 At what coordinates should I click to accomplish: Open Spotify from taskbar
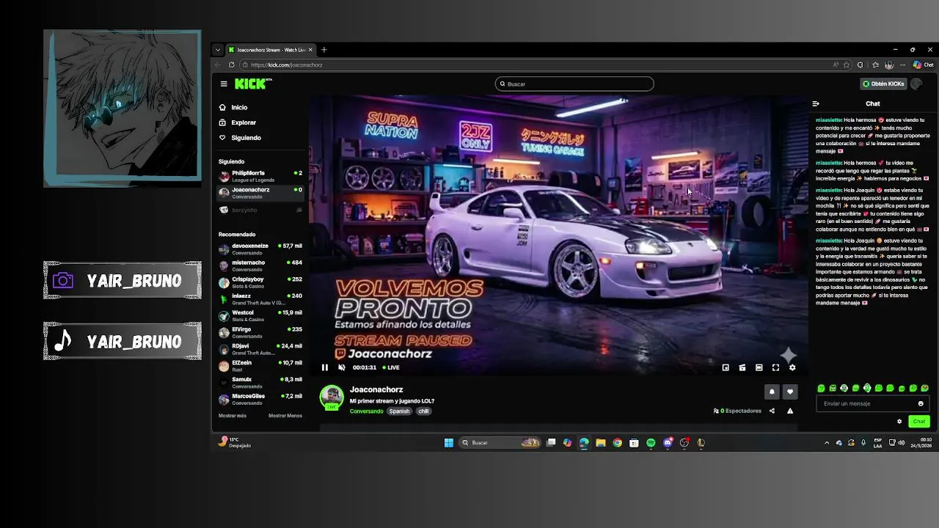coord(651,443)
